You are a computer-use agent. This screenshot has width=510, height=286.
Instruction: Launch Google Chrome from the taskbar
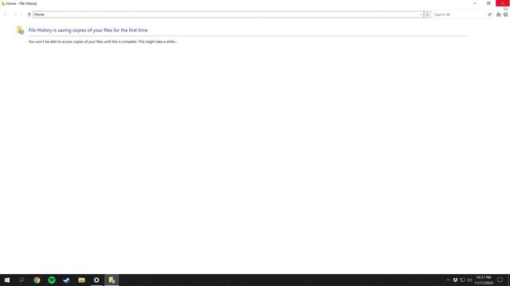point(37,280)
